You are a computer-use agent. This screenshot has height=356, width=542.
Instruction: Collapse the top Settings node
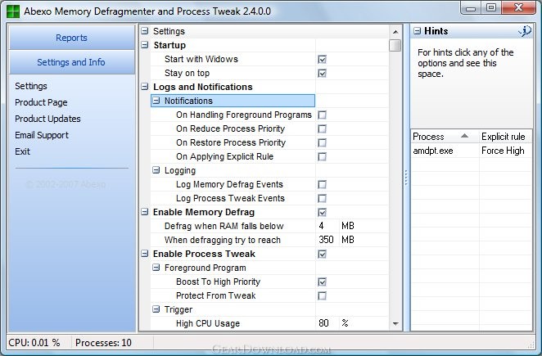click(145, 31)
